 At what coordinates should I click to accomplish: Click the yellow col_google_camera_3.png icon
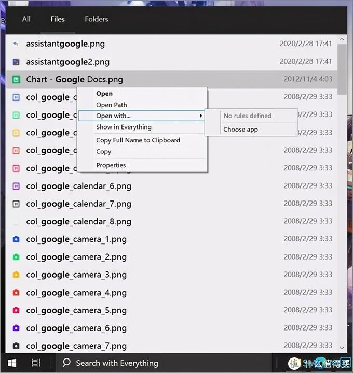(16, 275)
